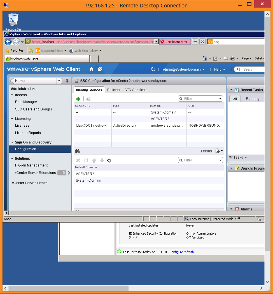Collapse the Licensing section

[12, 119]
